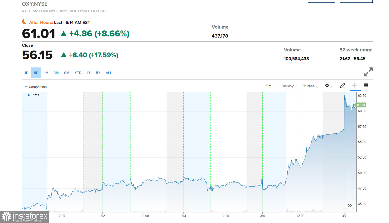Click the 52 week range label

point(356,50)
